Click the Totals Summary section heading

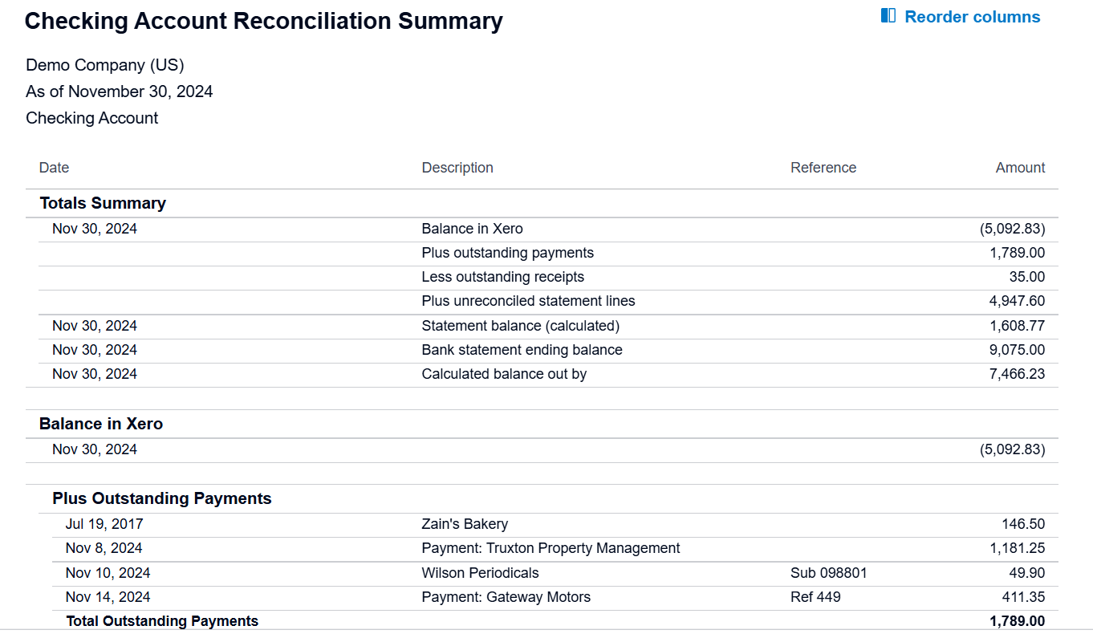click(102, 203)
